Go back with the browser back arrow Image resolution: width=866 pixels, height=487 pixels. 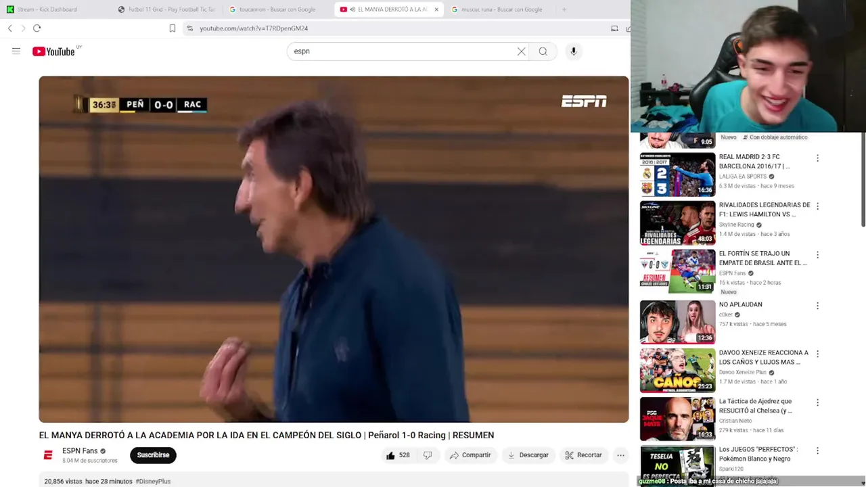click(x=9, y=28)
